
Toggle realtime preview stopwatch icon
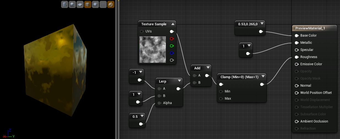click(111, 4)
